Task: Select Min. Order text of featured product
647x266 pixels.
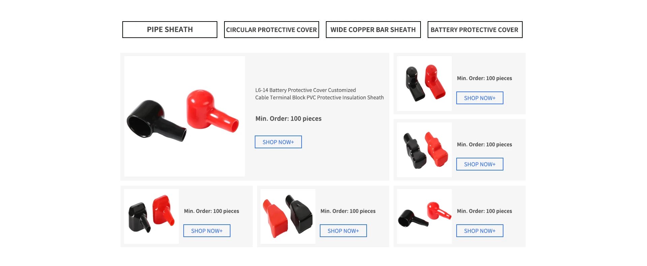Action: point(288,118)
